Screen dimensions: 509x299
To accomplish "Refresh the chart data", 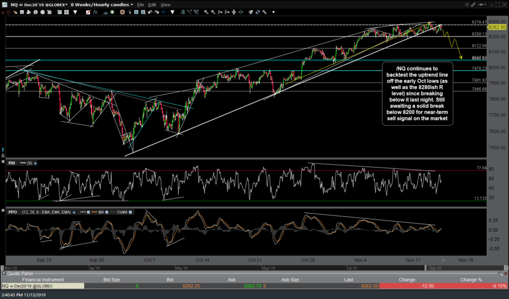I will 258,12.
